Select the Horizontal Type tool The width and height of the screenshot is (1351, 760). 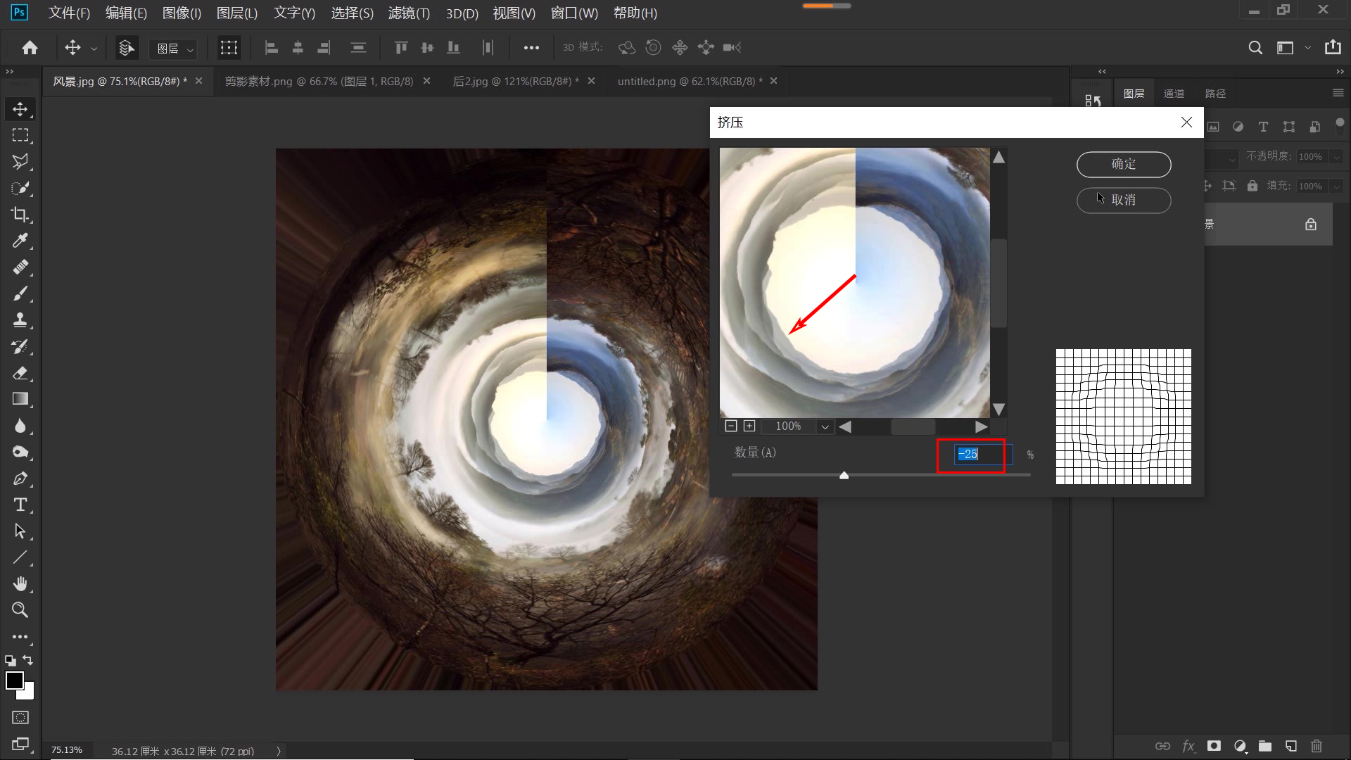click(x=20, y=505)
